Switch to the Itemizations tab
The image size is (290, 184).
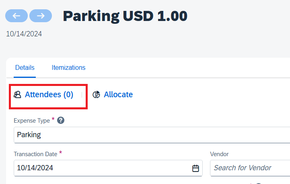(x=68, y=68)
